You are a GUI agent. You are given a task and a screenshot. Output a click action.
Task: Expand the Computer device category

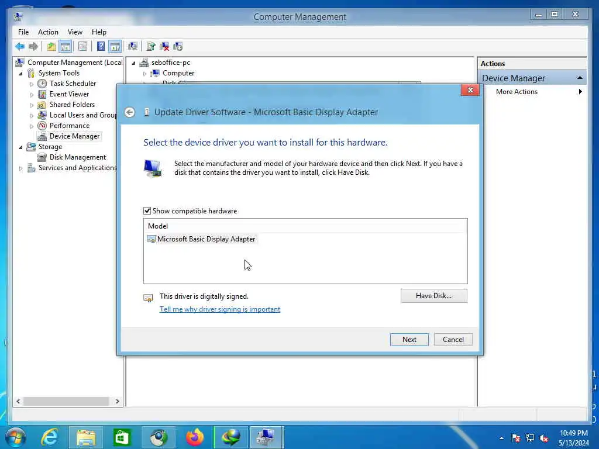(x=144, y=73)
